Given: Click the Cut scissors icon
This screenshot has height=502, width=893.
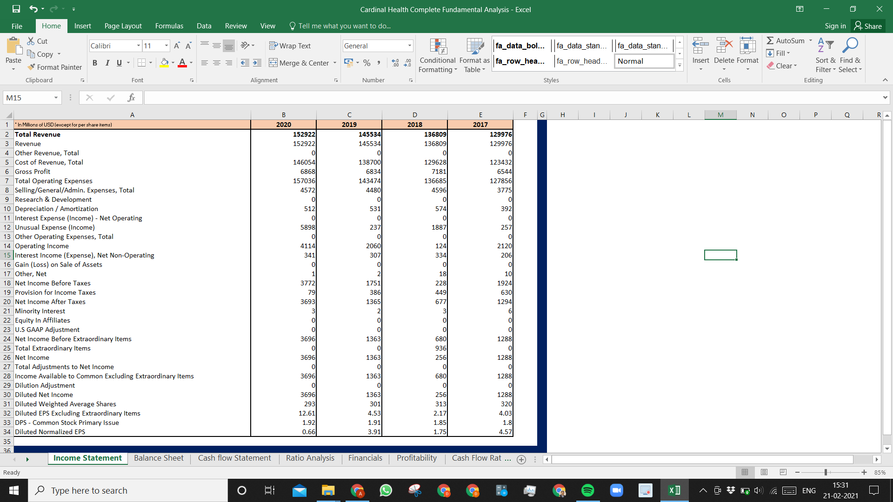Looking at the screenshot, I should click(31, 41).
